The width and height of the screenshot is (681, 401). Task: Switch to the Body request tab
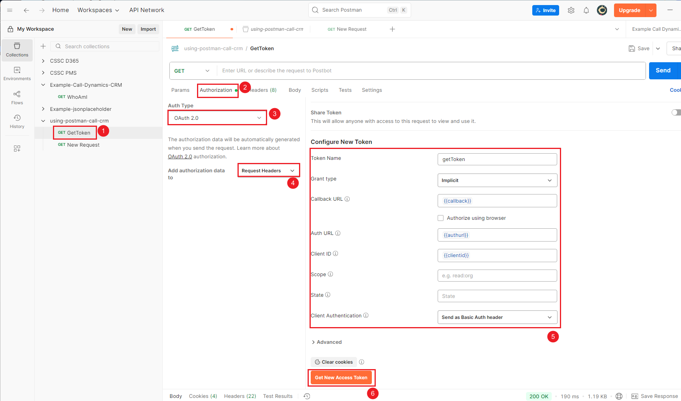point(295,90)
